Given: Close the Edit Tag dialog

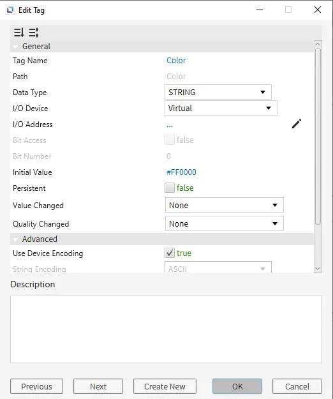Looking at the screenshot, I should pyautogui.click(x=318, y=10).
